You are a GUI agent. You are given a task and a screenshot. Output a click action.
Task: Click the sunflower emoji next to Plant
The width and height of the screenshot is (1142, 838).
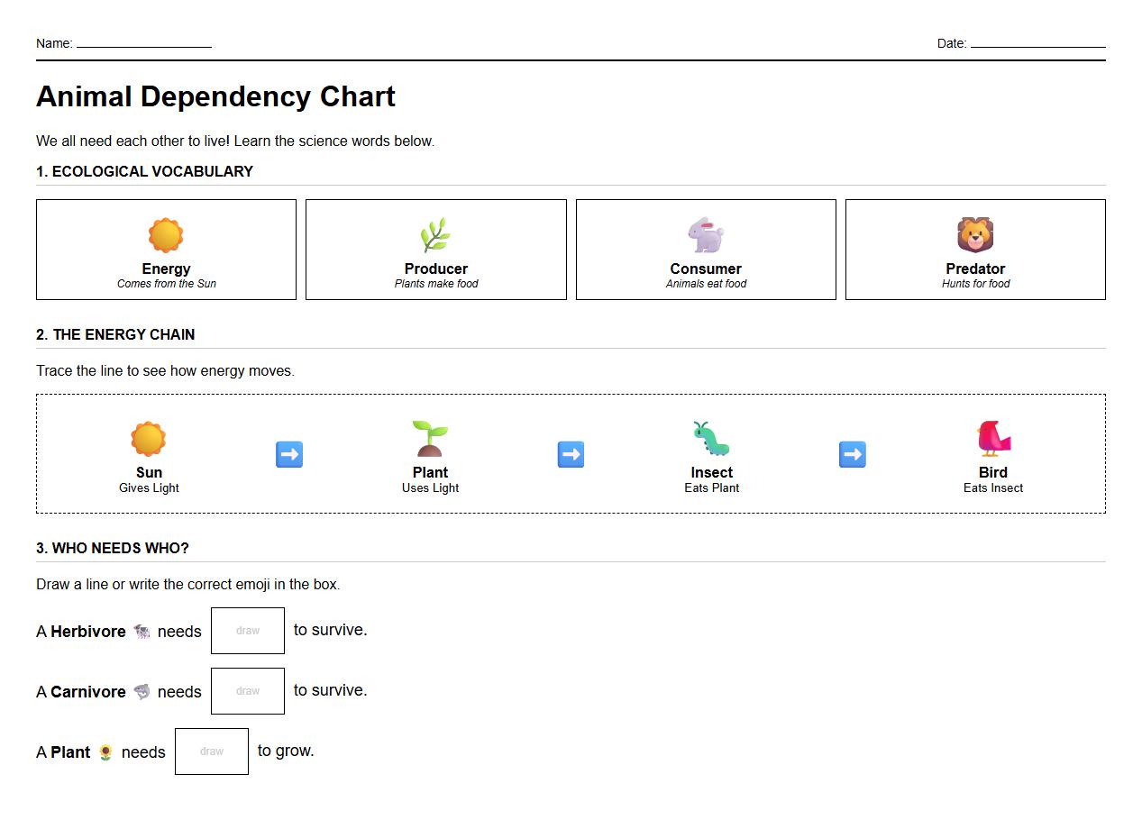pyautogui.click(x=107, y=752)
